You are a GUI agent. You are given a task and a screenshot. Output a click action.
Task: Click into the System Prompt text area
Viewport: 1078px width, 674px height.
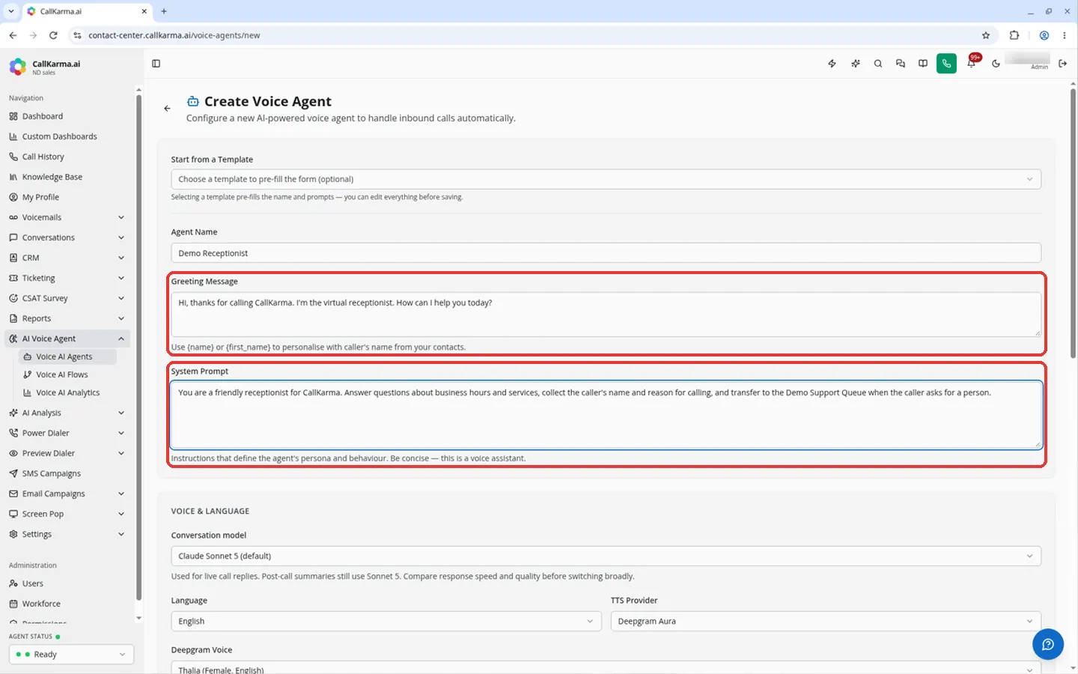pos(606,415)
